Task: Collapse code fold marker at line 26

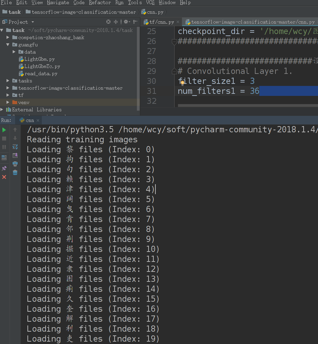Action: (x=174, y=42)
